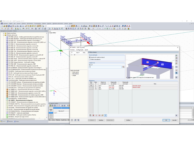The height and width of the screenshot is (145, 194).
Task: Select RF-STEEL EC3 in navigator tree
Action: coord(24,40)
